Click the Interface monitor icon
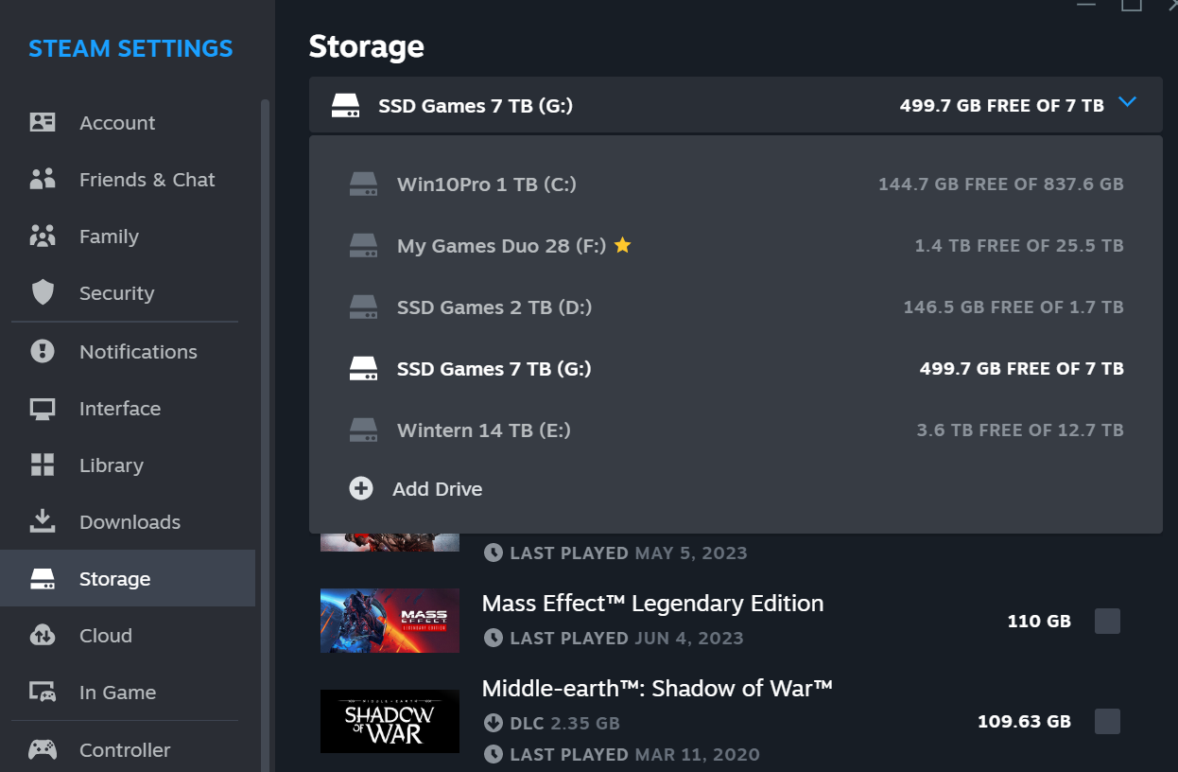This screenshot has width=1178, height=772. (x=43, y=409)
